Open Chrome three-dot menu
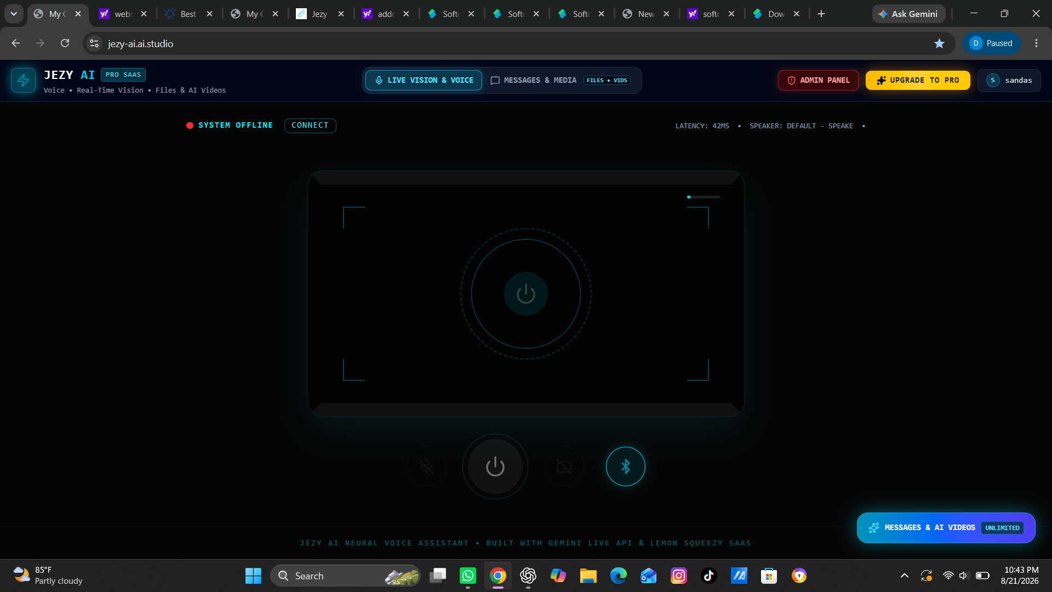This screenshot has height=592, width=1052. 1036,43
